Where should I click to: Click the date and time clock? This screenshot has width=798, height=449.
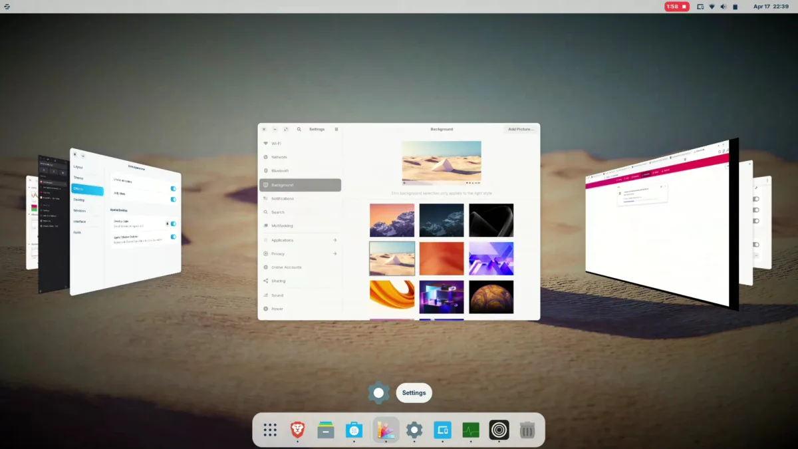[x=771, y=7]
